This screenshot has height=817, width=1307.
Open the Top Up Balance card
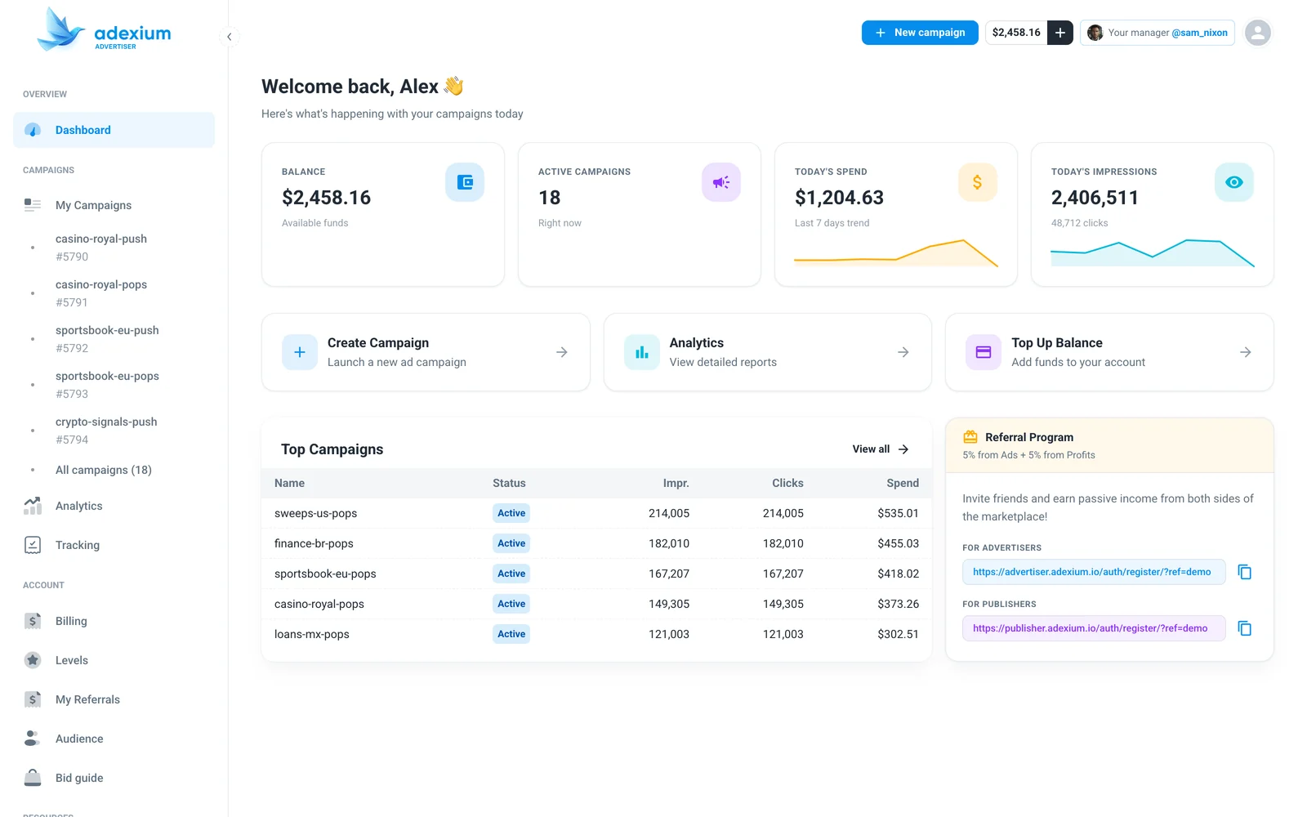click(x=1109, y=352)
